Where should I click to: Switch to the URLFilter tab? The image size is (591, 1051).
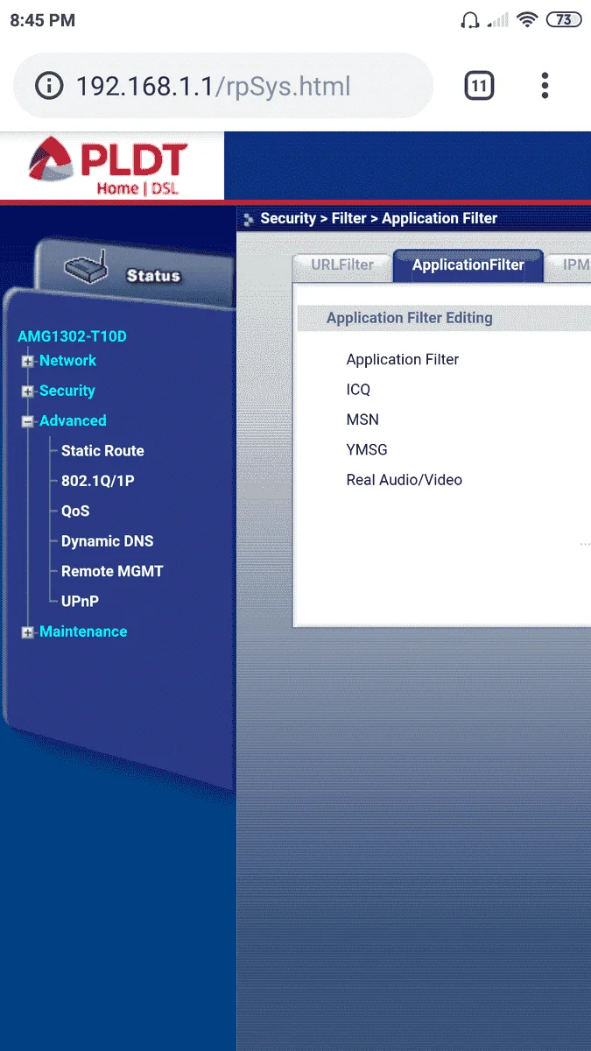[342, 265]
